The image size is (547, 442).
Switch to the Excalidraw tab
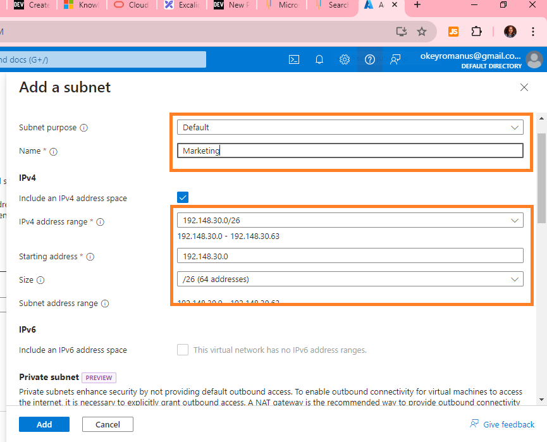(x=181, y=5)
